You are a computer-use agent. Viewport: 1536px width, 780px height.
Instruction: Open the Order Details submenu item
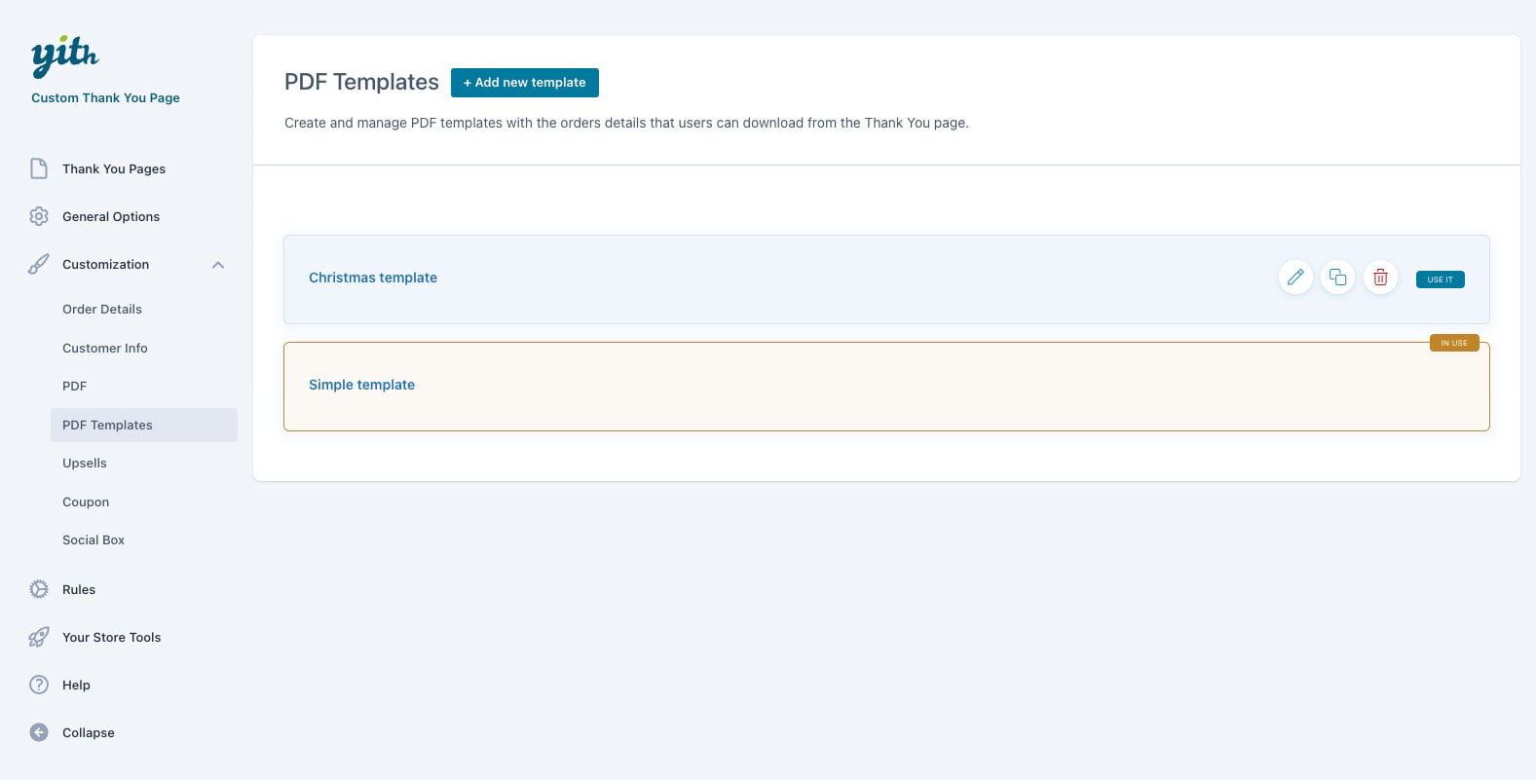tap(102, 309)
